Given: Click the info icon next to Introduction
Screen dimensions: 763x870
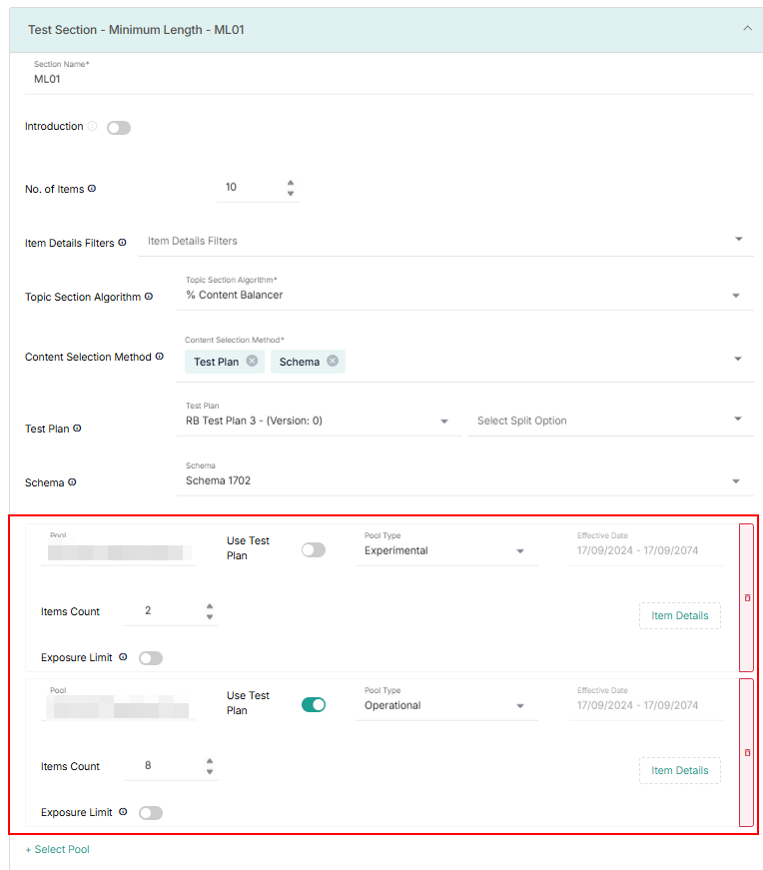Looking at the screenshot, I should (x=92, y=127).
